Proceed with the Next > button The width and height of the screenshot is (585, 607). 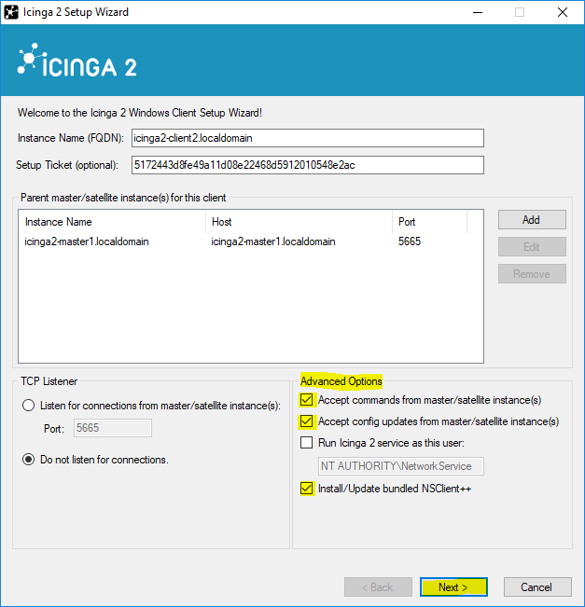pos(453,586)
